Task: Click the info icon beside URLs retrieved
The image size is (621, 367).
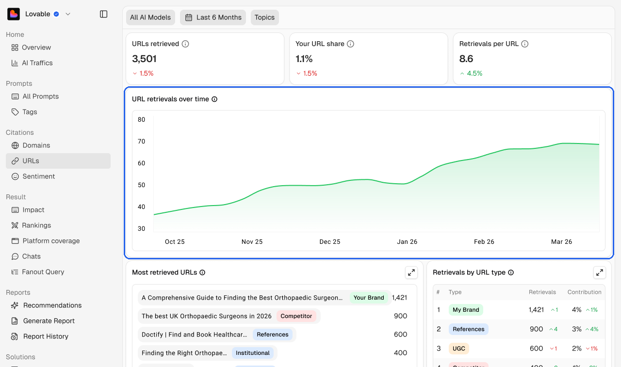Action: tap(185, 44)
